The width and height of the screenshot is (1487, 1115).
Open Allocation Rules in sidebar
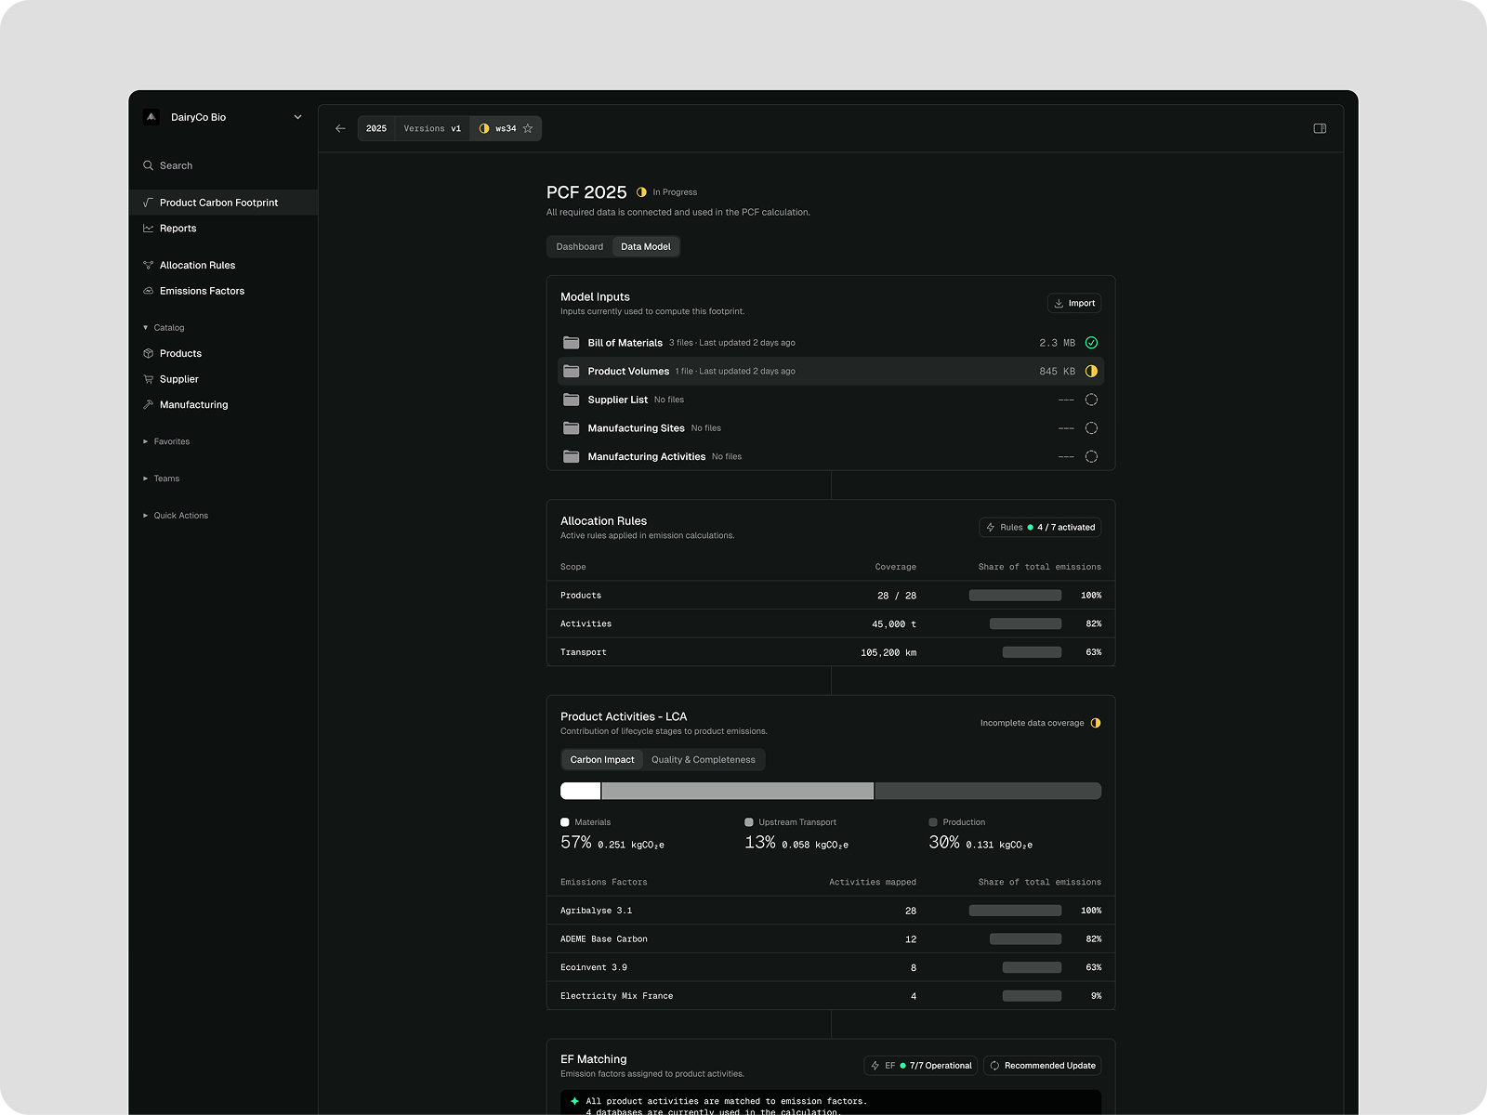pos(197,266)
